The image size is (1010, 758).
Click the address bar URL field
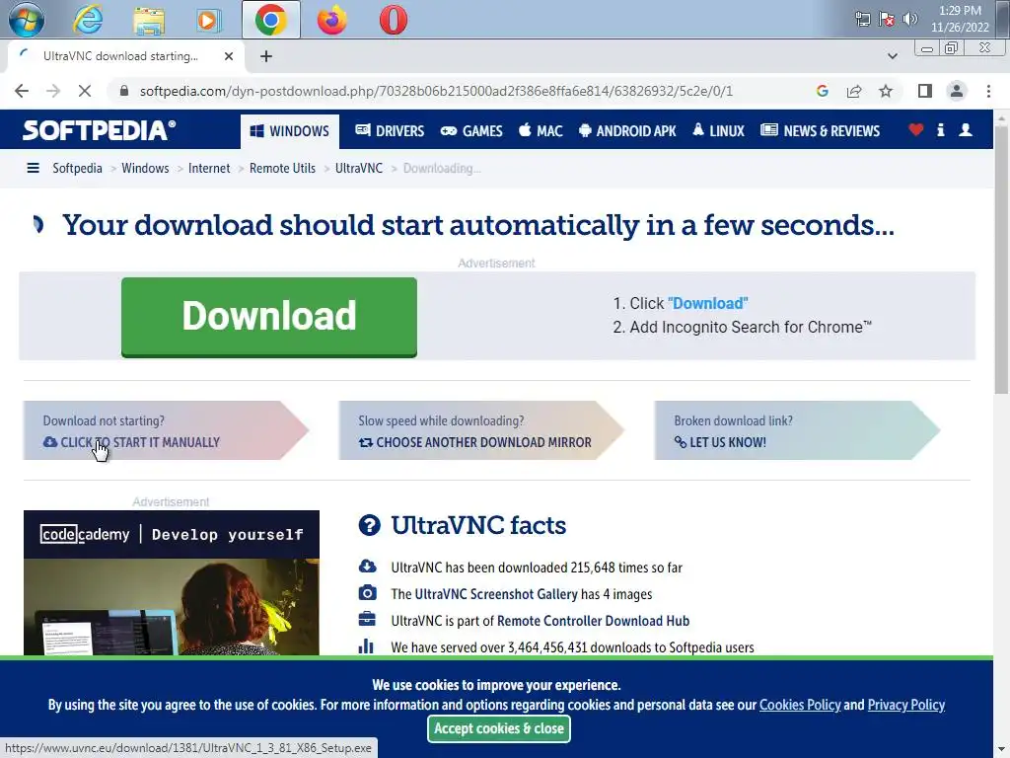(x=436, y=91)
